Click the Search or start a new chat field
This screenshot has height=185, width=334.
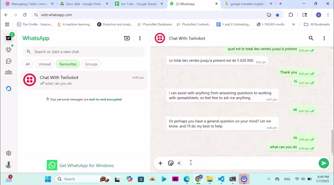tap(84, 52)
